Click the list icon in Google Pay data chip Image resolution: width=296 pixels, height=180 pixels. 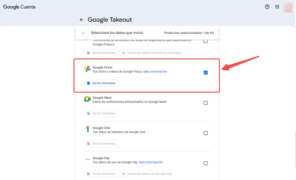tap(123, 174)
